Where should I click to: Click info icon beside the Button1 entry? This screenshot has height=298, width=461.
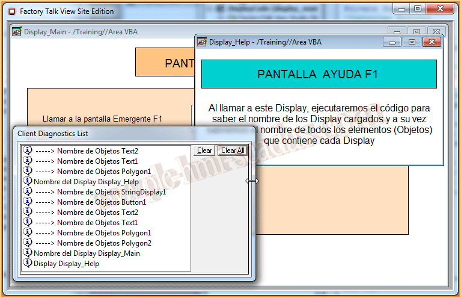pyautogui.click(x=28, y=202)
